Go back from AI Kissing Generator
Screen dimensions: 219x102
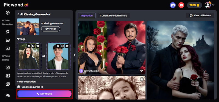point(18,14)
